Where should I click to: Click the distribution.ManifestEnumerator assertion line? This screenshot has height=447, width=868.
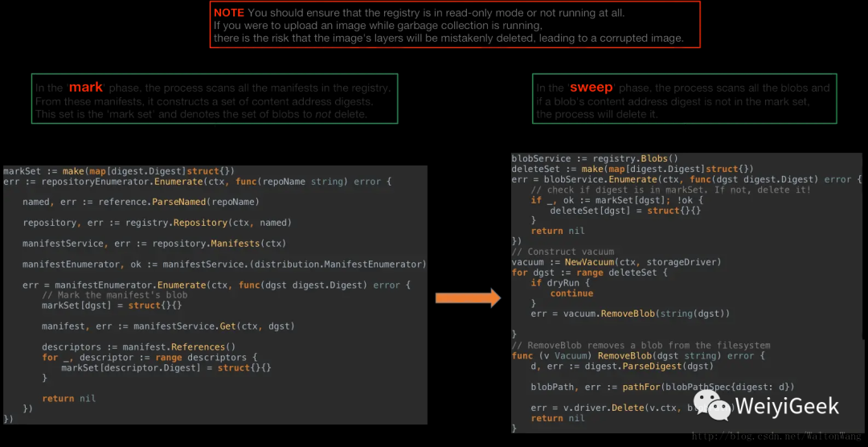coord(224,265)
